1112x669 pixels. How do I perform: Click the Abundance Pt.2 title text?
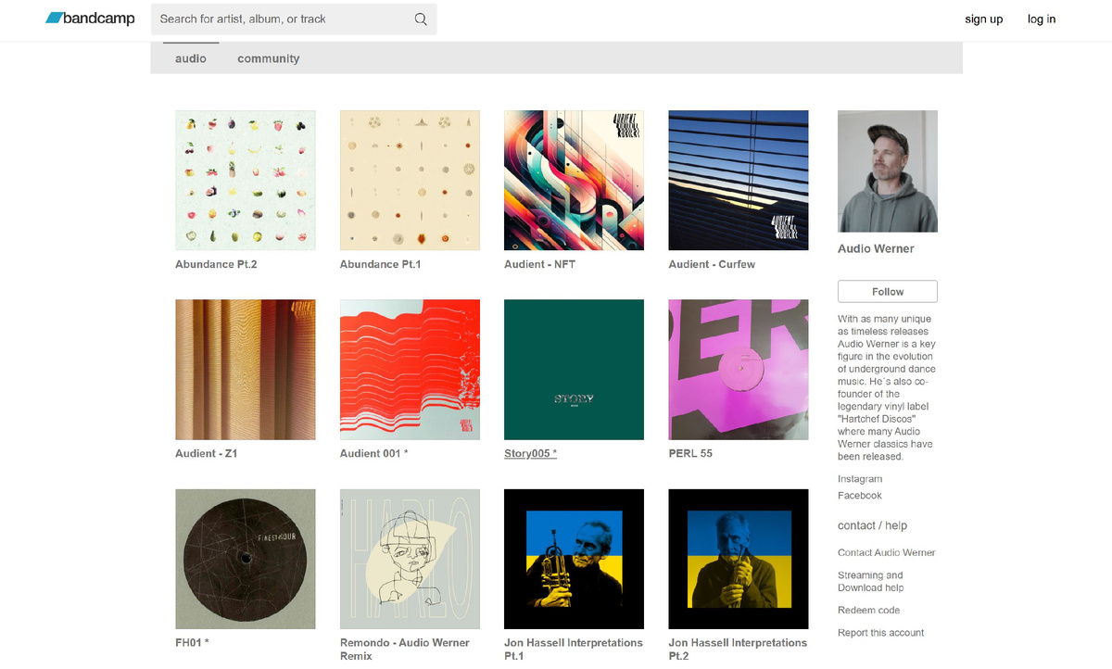[216, 264]
